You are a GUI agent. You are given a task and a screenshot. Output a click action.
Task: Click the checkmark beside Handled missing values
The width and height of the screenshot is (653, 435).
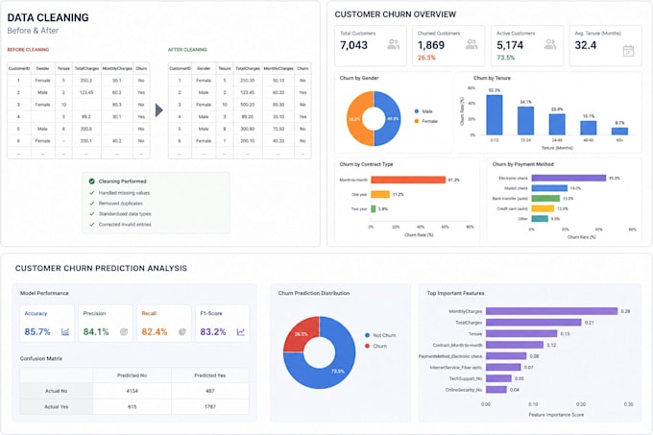92,193
